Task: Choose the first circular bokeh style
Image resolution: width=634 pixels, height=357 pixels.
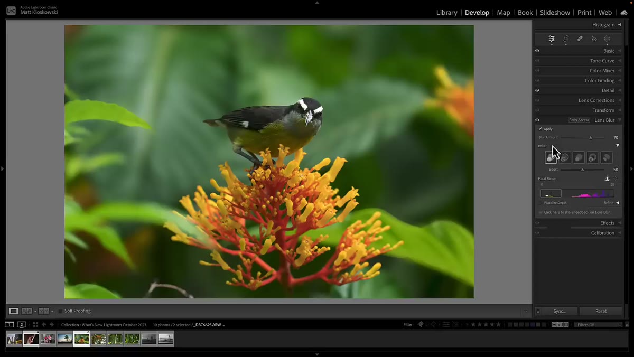Action: click(x=551, y=157)
